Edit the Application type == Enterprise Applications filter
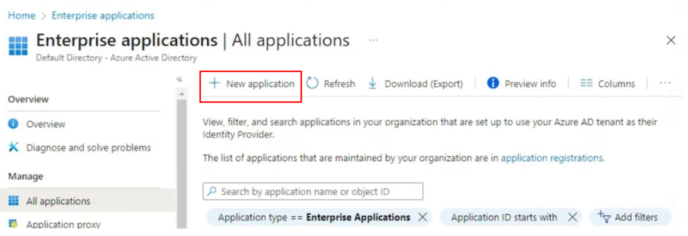 click(314, 217)
